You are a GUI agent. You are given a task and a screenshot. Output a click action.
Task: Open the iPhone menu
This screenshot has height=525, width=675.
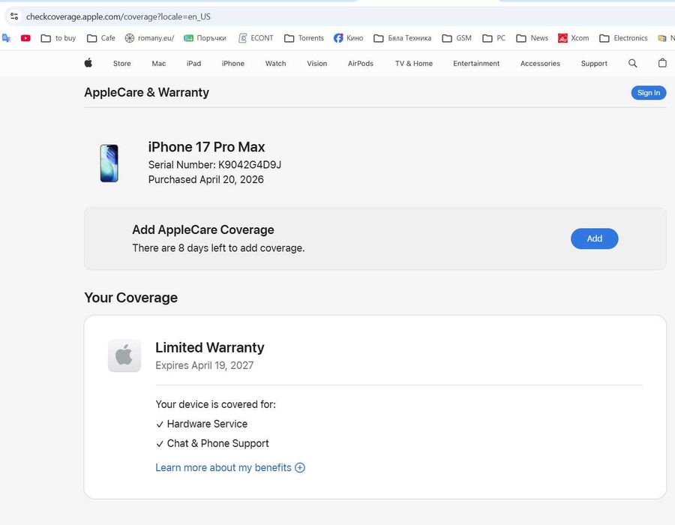(233, 64)
